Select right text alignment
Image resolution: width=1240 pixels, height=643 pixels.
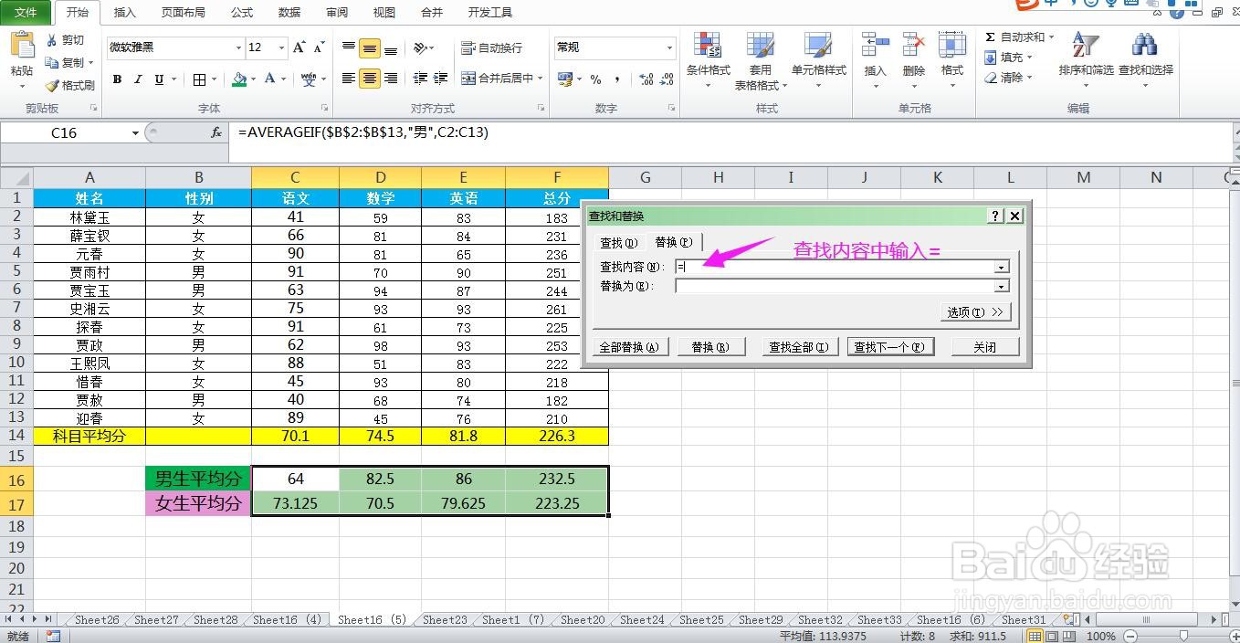tap(391, 79)
